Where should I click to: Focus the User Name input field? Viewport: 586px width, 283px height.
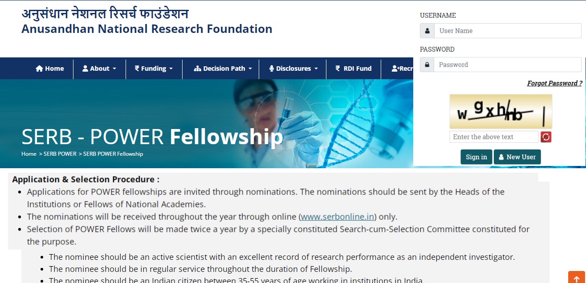(x=508, y=31)
